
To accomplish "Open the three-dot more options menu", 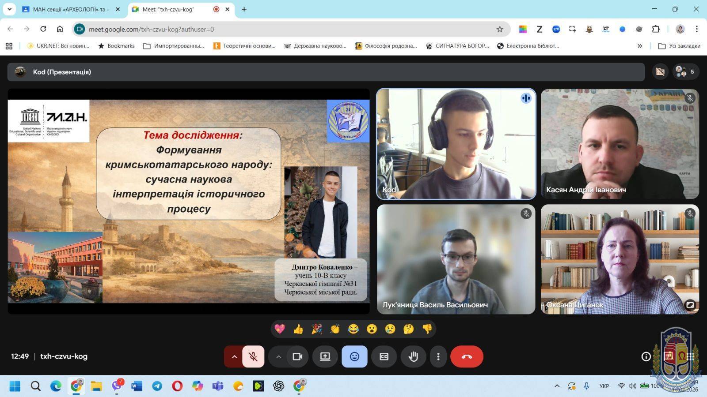I will 438,356.
